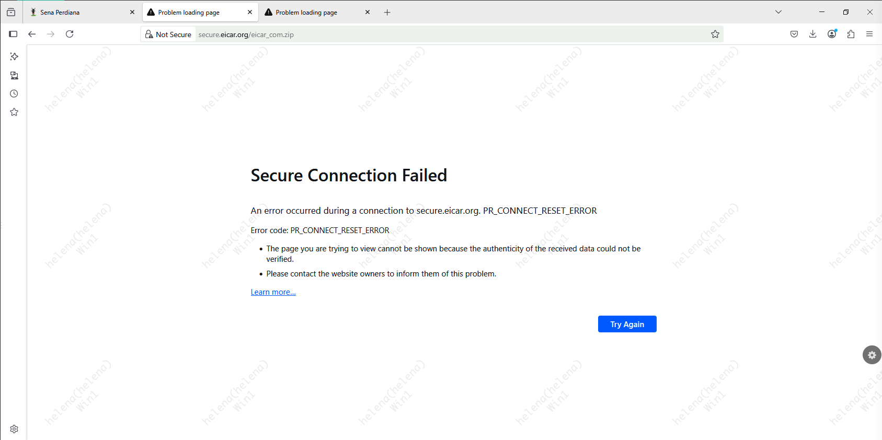882x440 pixels.
Task: Open the application hamburger menu
Action: coord(869,34)
